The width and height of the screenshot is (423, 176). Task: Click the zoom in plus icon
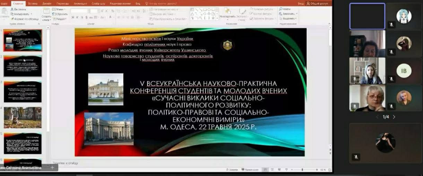point(317,170)
